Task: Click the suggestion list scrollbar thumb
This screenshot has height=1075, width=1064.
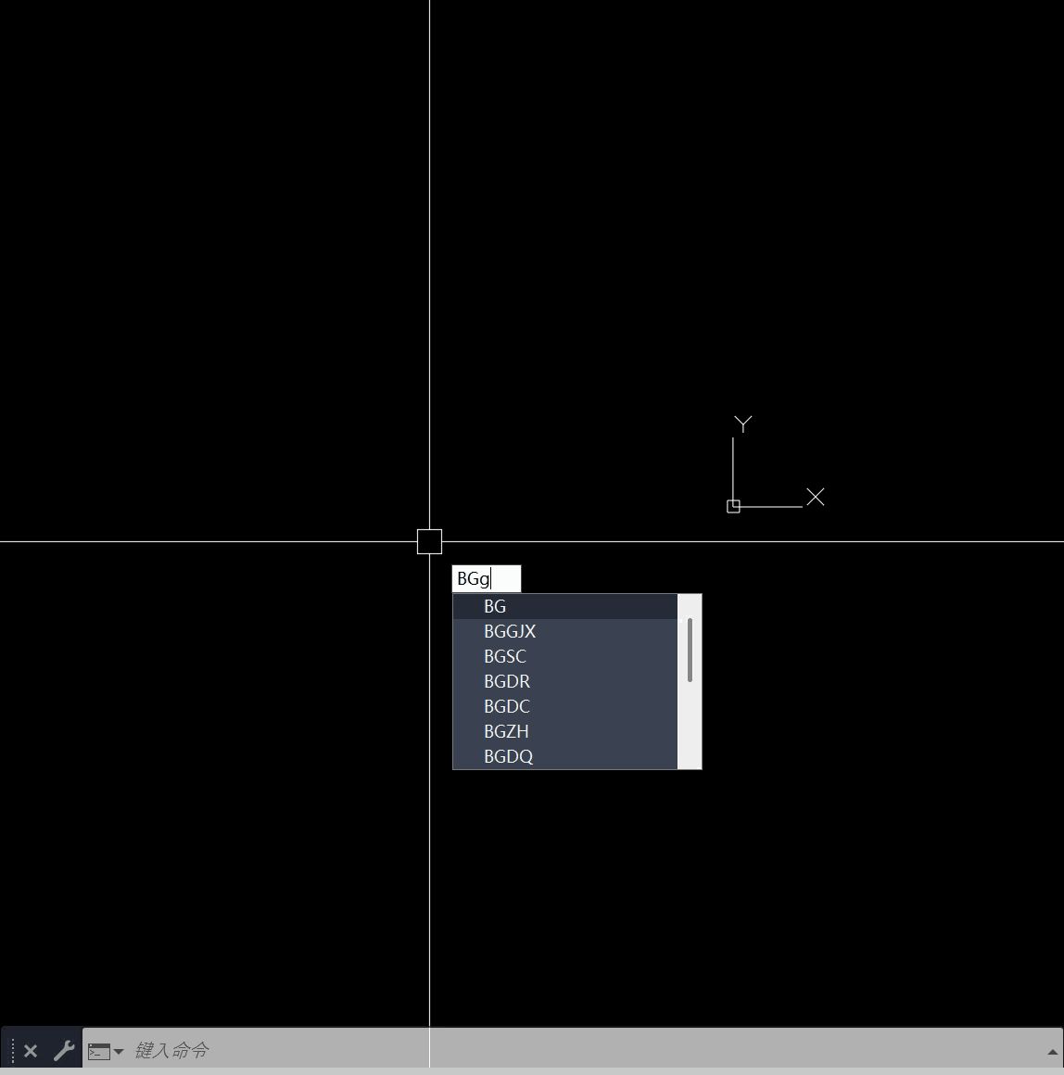Action: click(690, 649)
